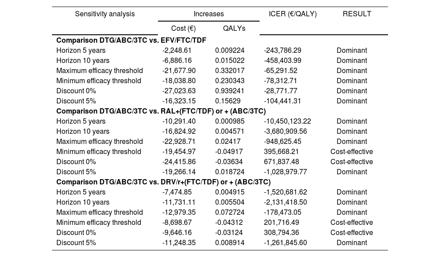Select the 'Increases' column group header
Image resolution: width=440 pixels, height=257 pixels.
pyautogui.click(x=209, y=14)
